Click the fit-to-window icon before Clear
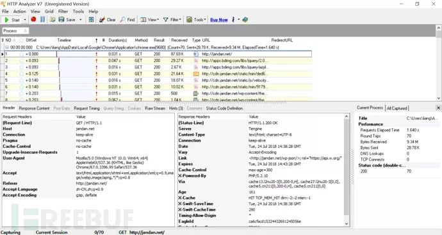 click(92, 19)
